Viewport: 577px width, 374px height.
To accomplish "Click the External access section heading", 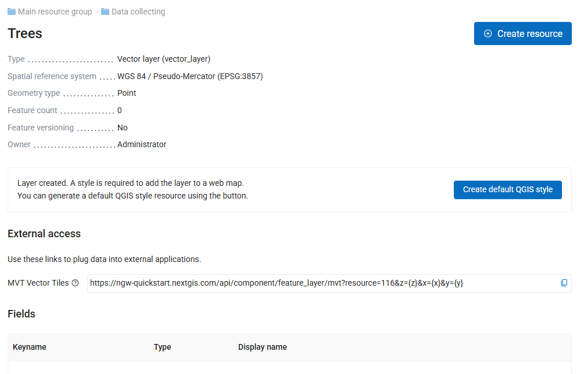I will point(44,234).
